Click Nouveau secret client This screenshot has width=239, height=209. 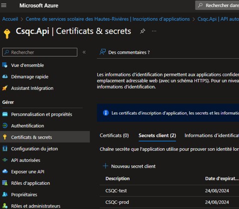click(133, 166)
